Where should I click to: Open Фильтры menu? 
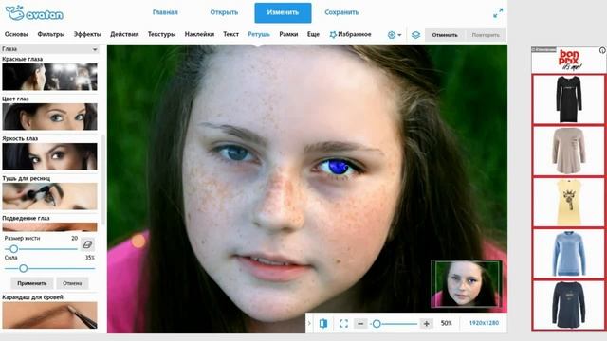point(50,34)
